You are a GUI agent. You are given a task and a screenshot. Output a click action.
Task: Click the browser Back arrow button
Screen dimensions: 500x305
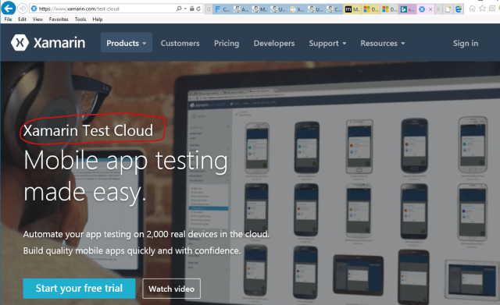click(x=9, y=9)
